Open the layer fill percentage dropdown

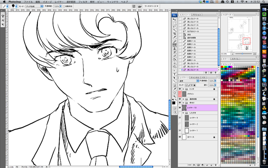(x=215, y=85)
